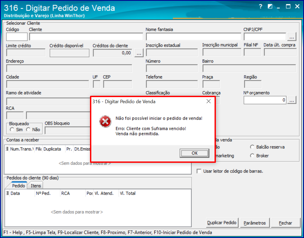Click the CEP field
Image resolution: width=304 pixels, height=238 pixels.
coord(118,84)
